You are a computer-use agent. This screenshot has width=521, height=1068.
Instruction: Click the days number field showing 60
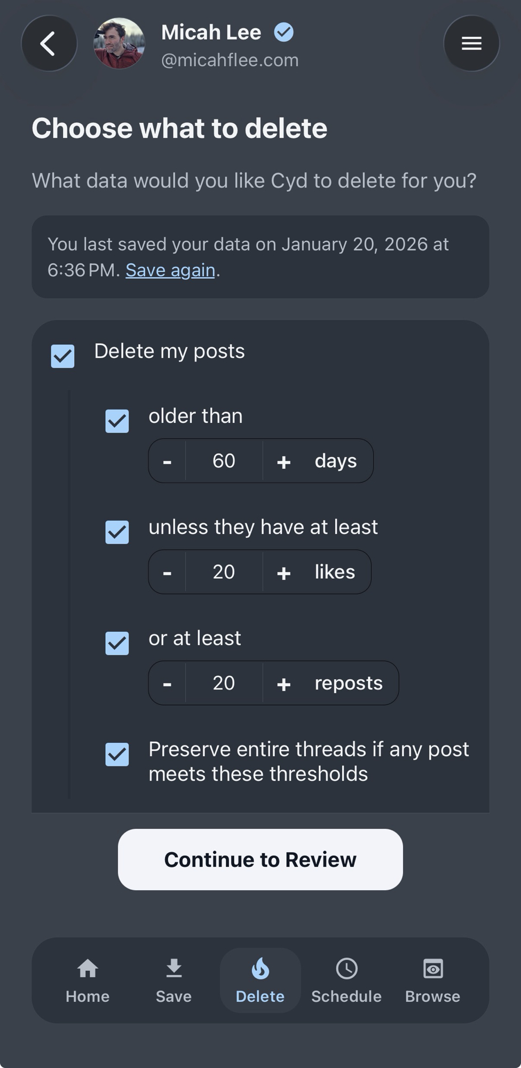click(x=224, y=461)
